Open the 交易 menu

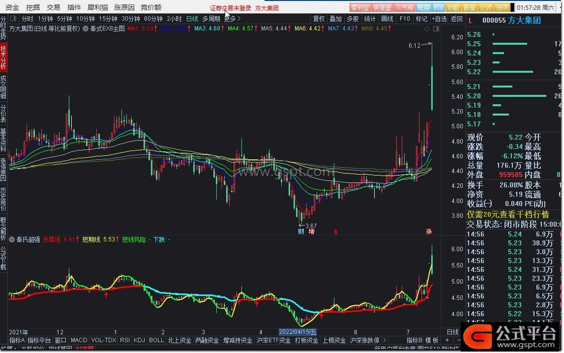tap(53, 7)
